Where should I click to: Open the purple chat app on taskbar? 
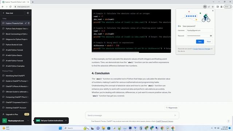tap(98, 128)
